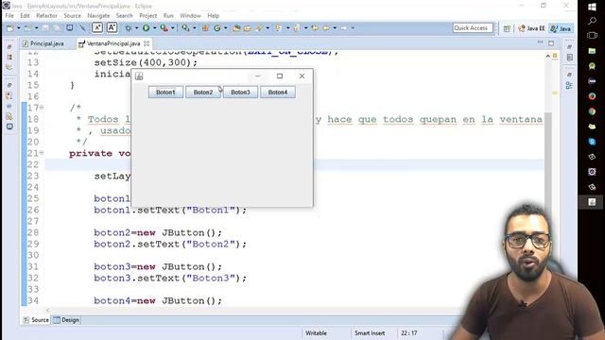Open the Project menu
This screenshot has height=340, width=605.
tap(147, 16)
